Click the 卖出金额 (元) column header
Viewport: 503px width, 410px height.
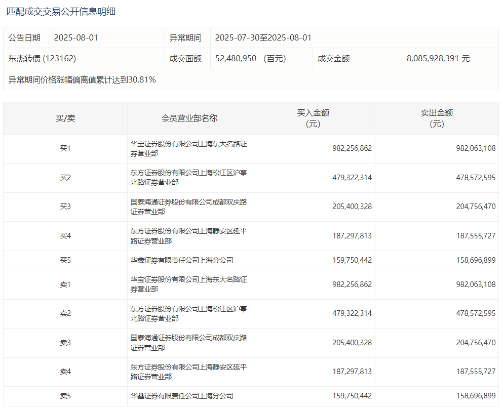click(436, 118)
